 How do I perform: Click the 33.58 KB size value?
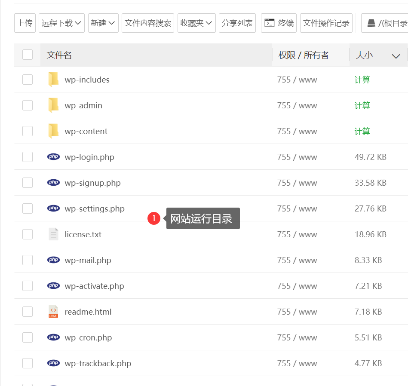tap(370, 183)
